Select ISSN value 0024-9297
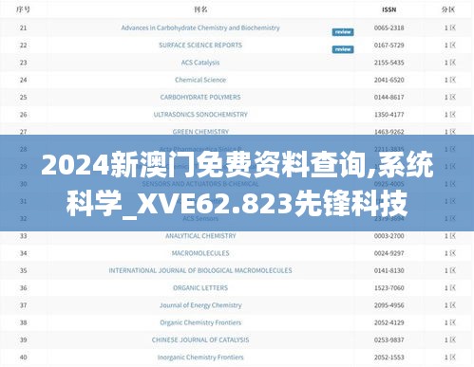 pyautogui.click(x=389, y=253)
